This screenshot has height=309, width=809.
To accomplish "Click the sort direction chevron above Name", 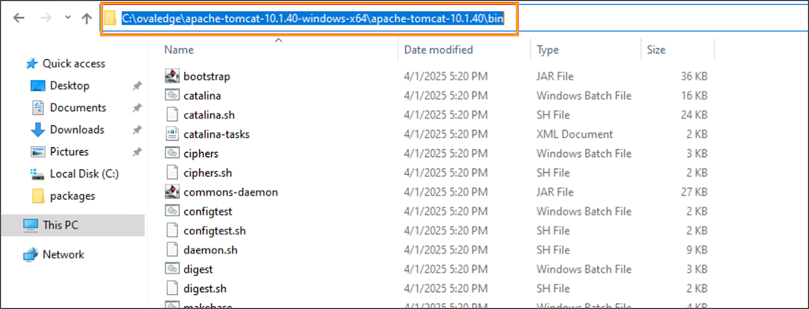I will click(x=279, y=40).
